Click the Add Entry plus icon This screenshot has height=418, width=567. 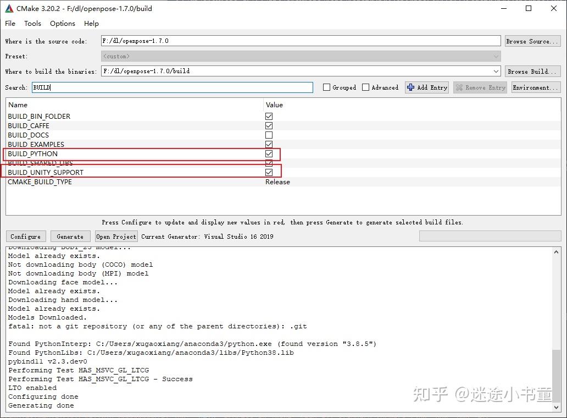pos(410,87)
